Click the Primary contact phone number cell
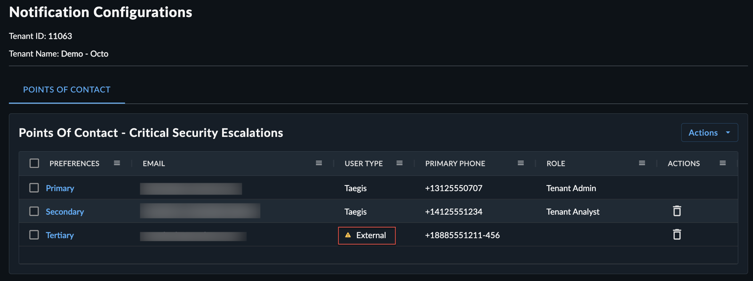Screen dimensions: 753x281 pos(453,188)
